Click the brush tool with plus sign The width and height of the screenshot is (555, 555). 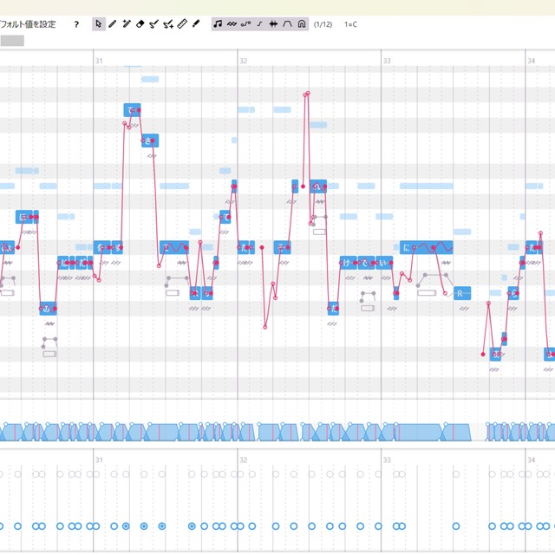click(x=168, y=24)
